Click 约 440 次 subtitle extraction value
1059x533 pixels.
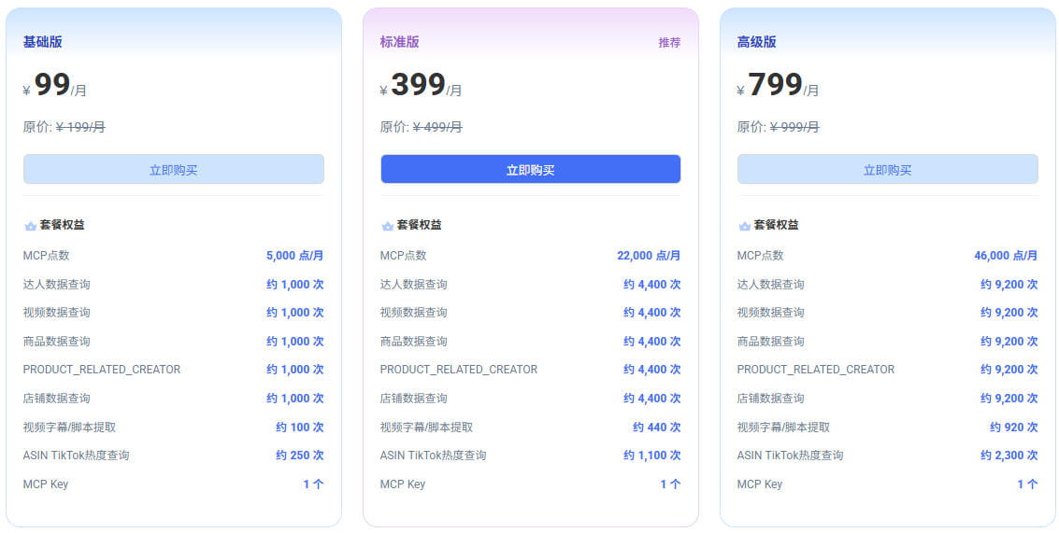pyautogui.click(x=656, y=428)
